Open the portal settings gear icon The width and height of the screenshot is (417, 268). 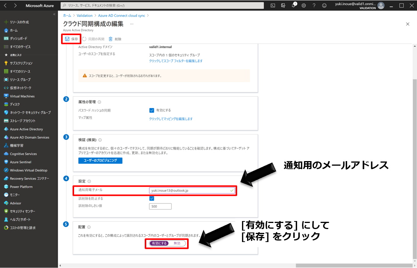[304, 5]
